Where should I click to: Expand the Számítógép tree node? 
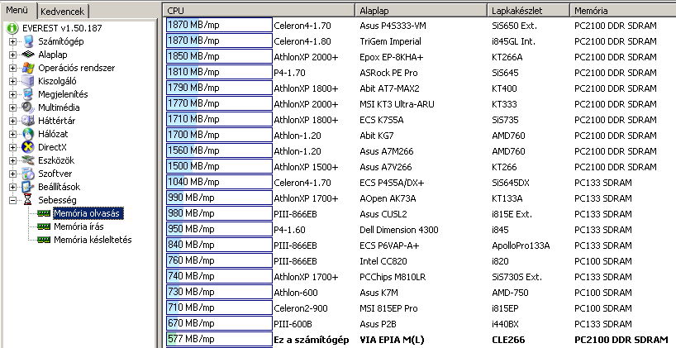12,42
